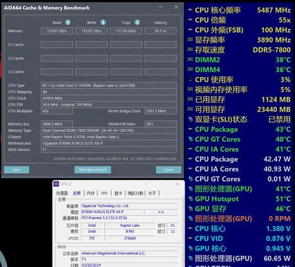Click BIOS 日期 value 02/20/2024

point(130,265)
